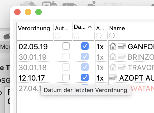Screen dimensions: 154x113
Task: Click the pill icon behind the window
Action: [7, 36]
